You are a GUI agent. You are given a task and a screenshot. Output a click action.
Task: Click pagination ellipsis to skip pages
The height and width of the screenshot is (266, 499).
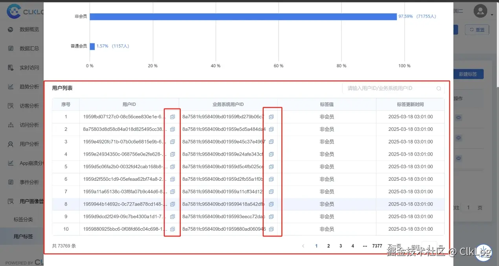coord(365,246)
